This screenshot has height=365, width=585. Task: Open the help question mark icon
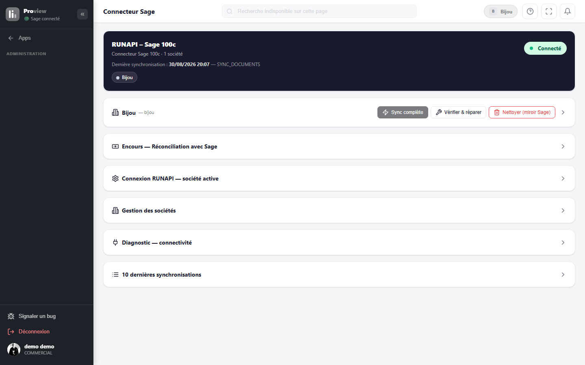click(530, 11)
